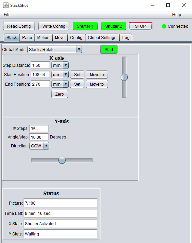192x243 pixels.
Task: Click the green Start button
Action: [109, 49]
